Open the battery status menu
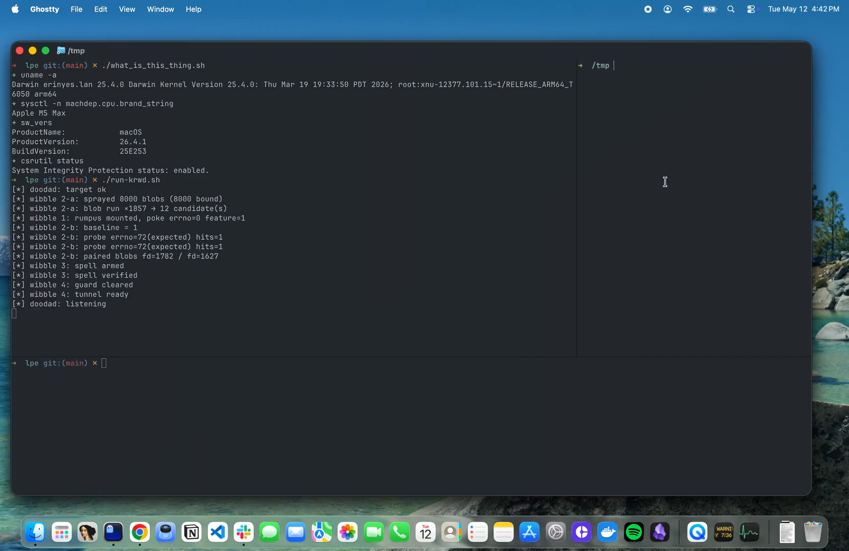 click(x=710, y=9)
